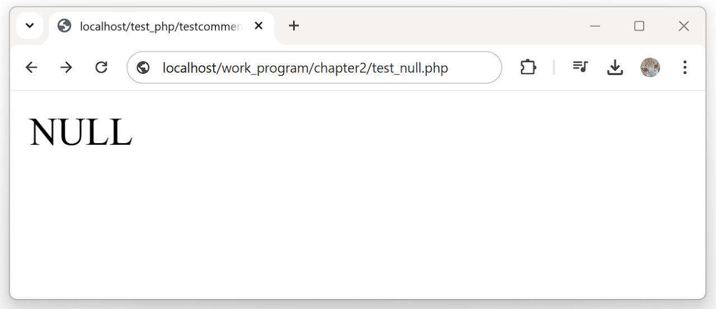The image size is (716, 309).
Task: View site information globe in address bar
Action: 143,68
